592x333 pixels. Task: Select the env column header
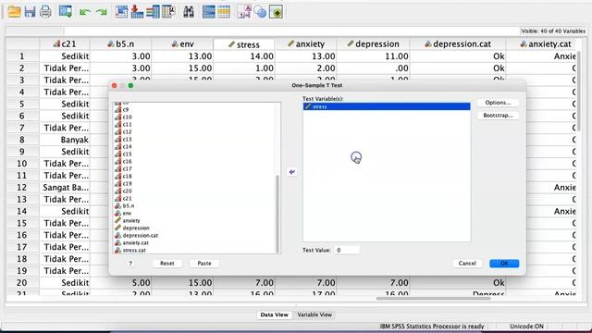pyautogui.click(x=182, y=44)
